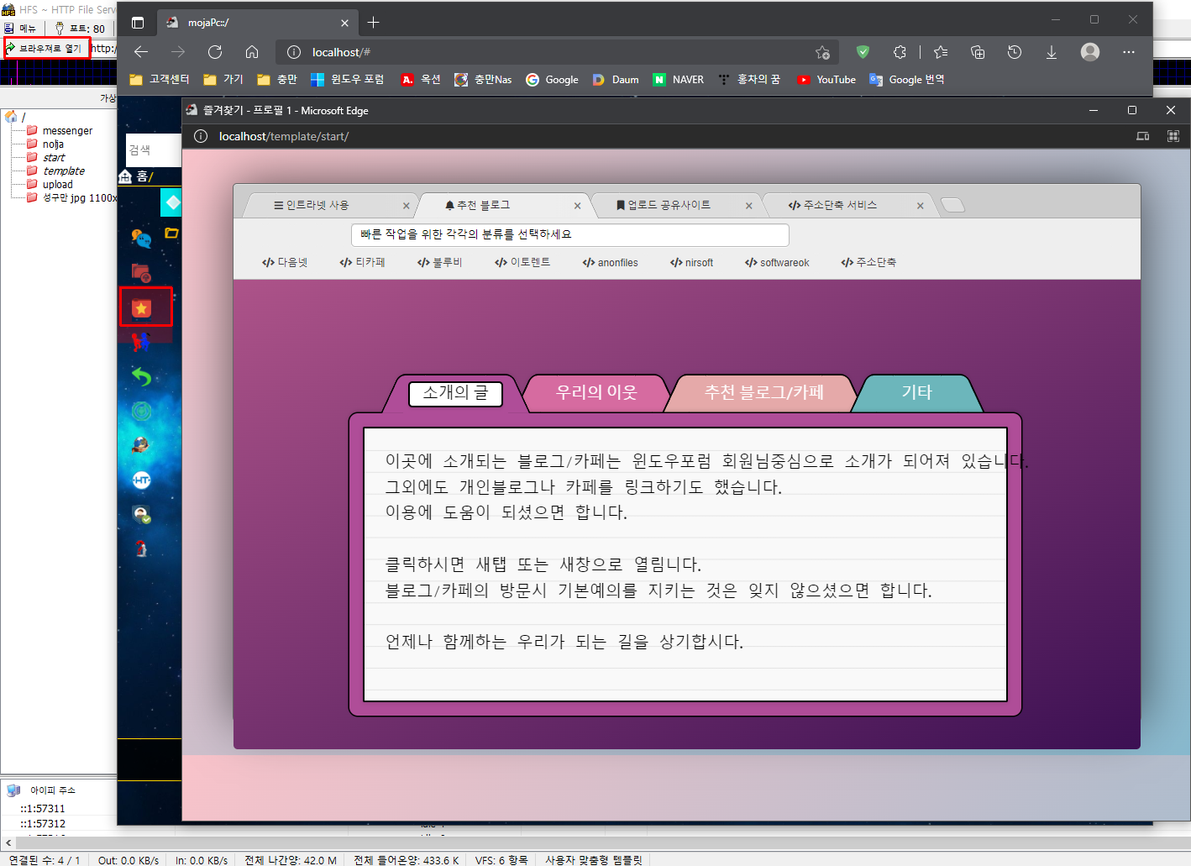Open the Daum bookmark
Screen dimensions: 1191x866
coord(616,80)
